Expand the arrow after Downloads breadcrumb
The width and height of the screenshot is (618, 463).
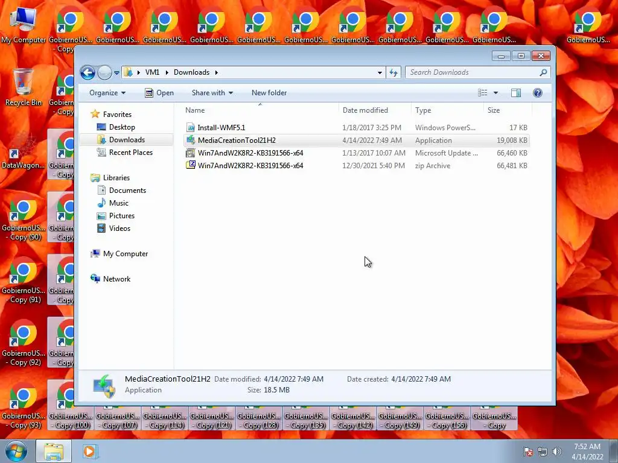(x=217, y=72)
